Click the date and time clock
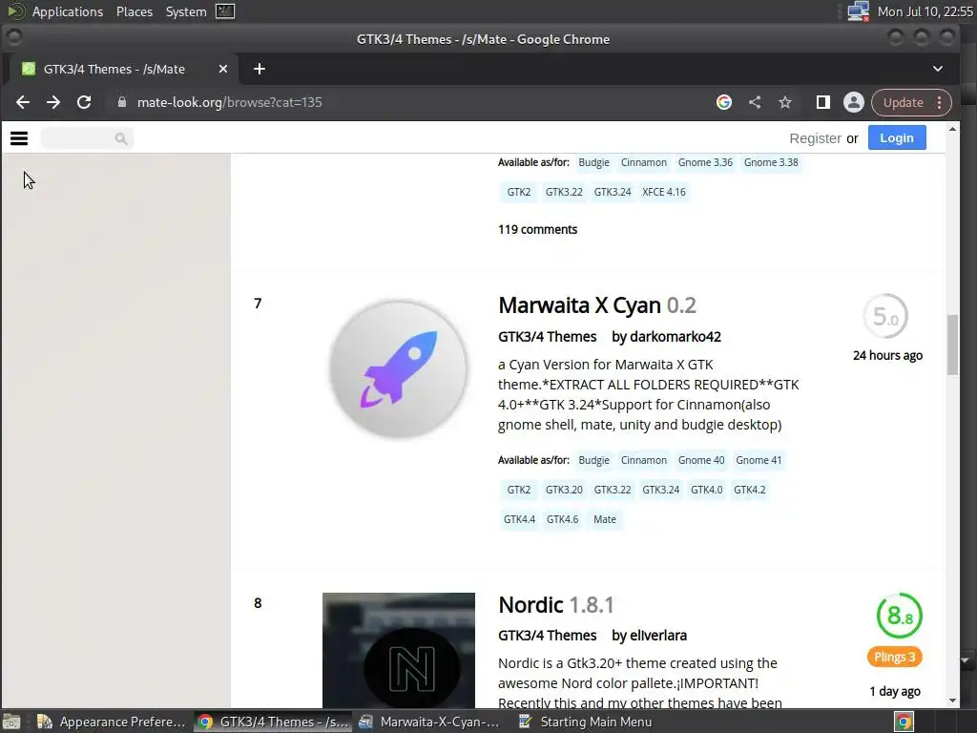Image resolution: width=977 pixels, height=733 pixels. point(925,11)
